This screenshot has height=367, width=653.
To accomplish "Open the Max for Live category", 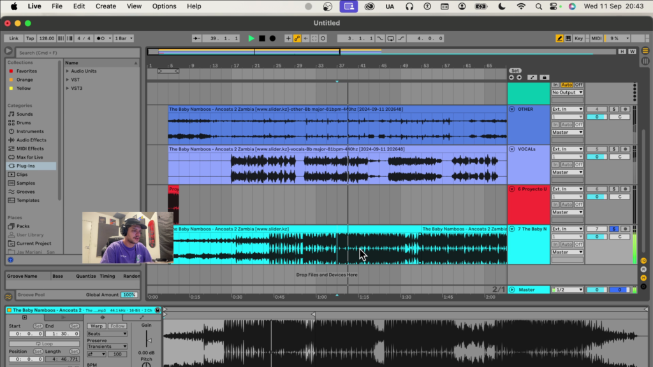I will [x=29, y=157].
